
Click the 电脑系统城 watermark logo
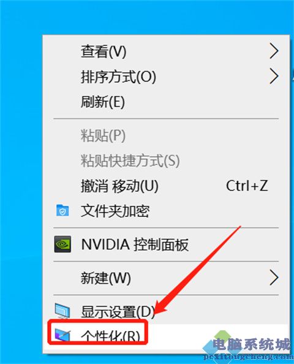(x=248, y=346)
